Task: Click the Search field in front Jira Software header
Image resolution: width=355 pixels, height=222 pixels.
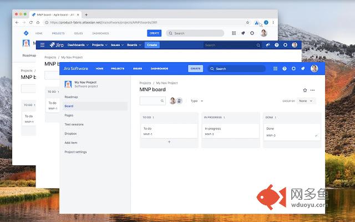Action: pos(237,69)
